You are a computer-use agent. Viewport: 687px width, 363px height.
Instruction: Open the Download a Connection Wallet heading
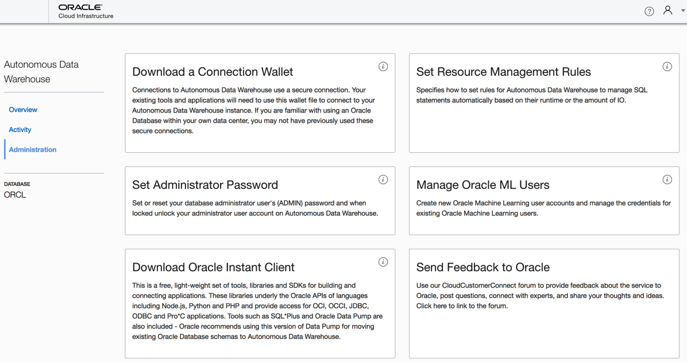click(213, 72)
